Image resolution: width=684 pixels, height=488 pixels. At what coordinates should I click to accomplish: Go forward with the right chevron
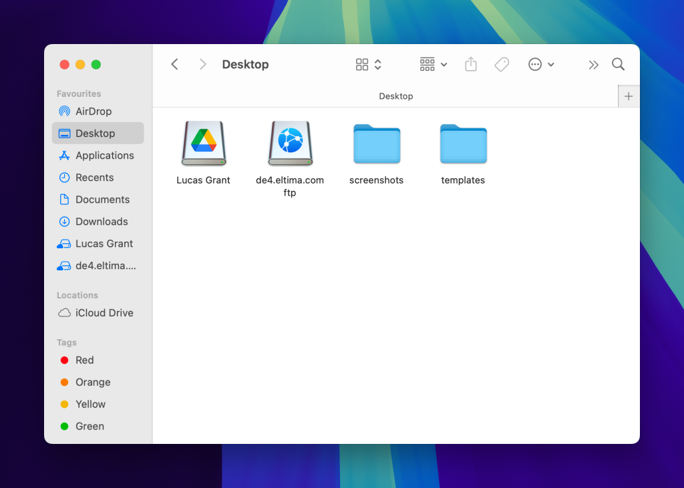tap(202, 64)
